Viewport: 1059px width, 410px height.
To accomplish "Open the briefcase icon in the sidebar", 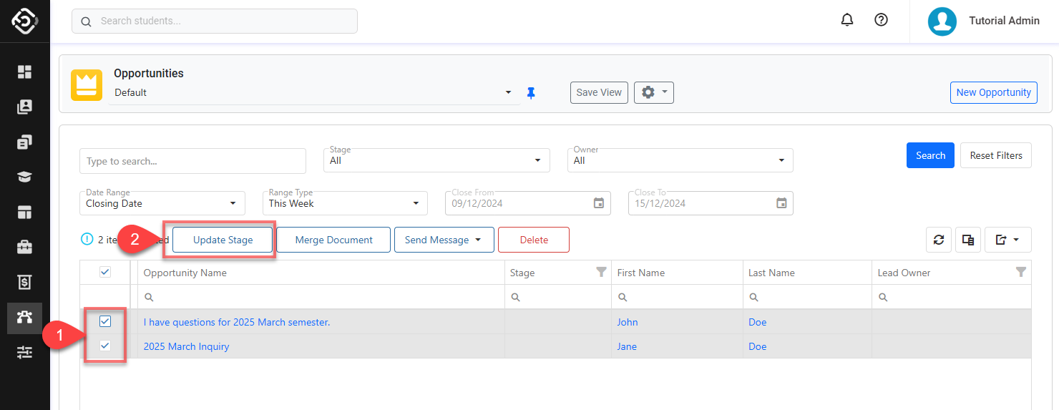I will pyautogui.click(x=25, y=248).
